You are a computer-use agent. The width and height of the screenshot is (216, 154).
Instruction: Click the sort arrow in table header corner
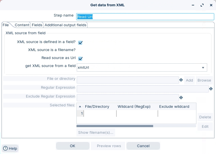click(80, 107)
